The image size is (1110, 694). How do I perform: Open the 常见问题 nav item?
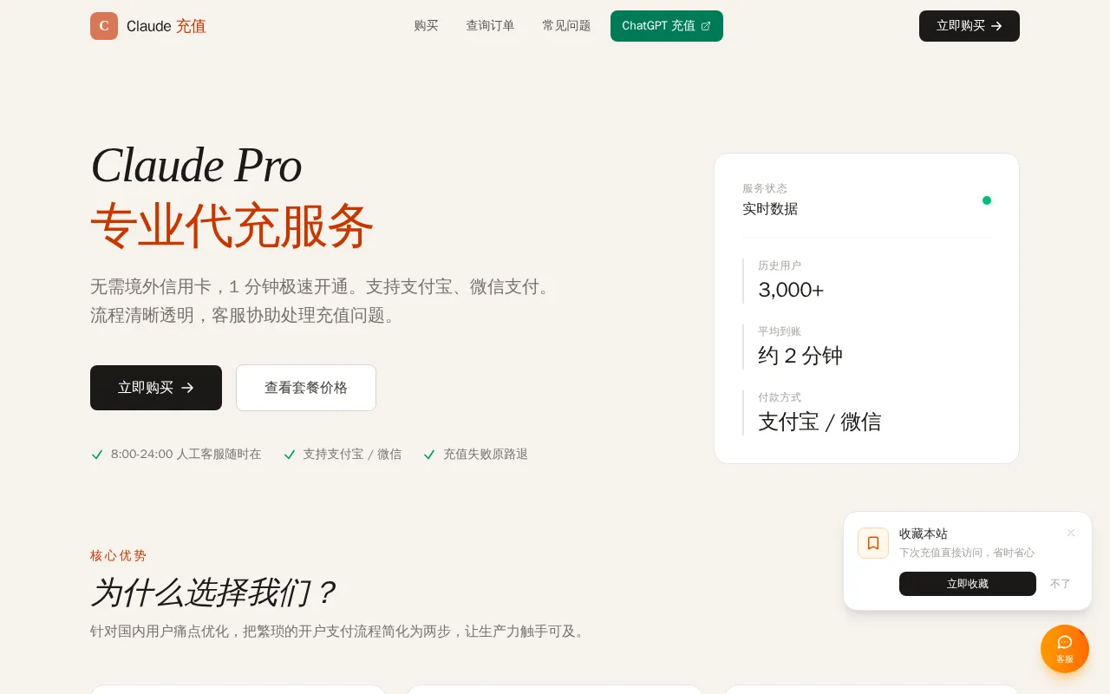(x=566, y=26)
